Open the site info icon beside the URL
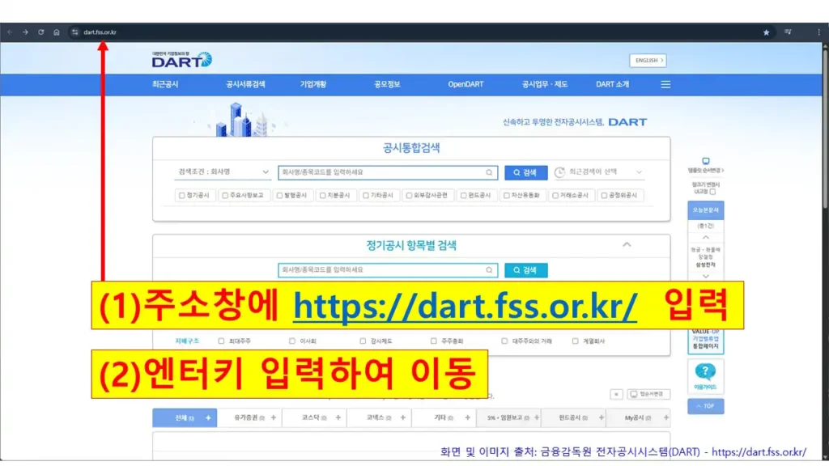Image resolution: width=829 pixels, height=466 pixels. 74,32
